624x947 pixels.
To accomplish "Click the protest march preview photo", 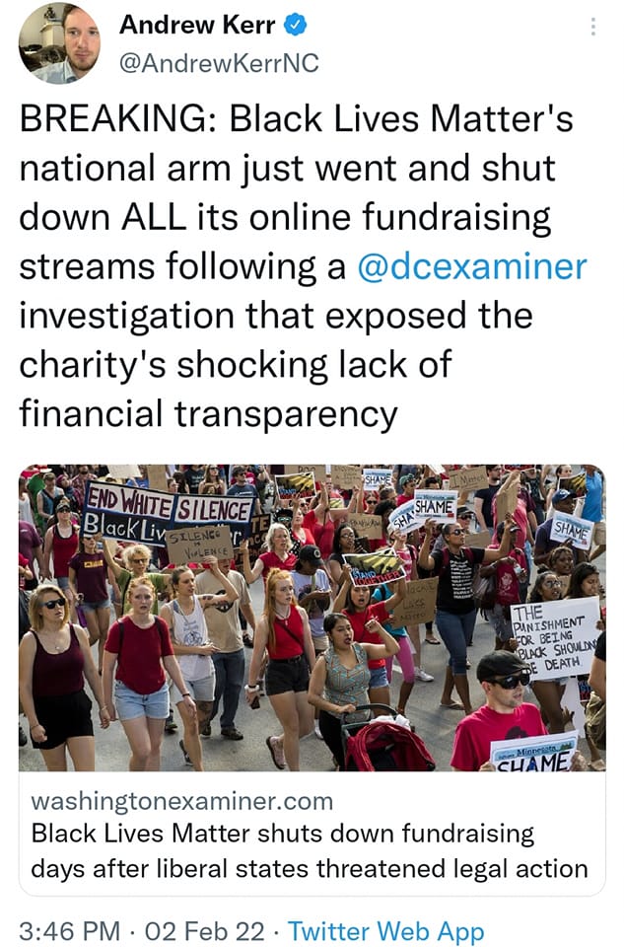I will (x=312, y=618).
